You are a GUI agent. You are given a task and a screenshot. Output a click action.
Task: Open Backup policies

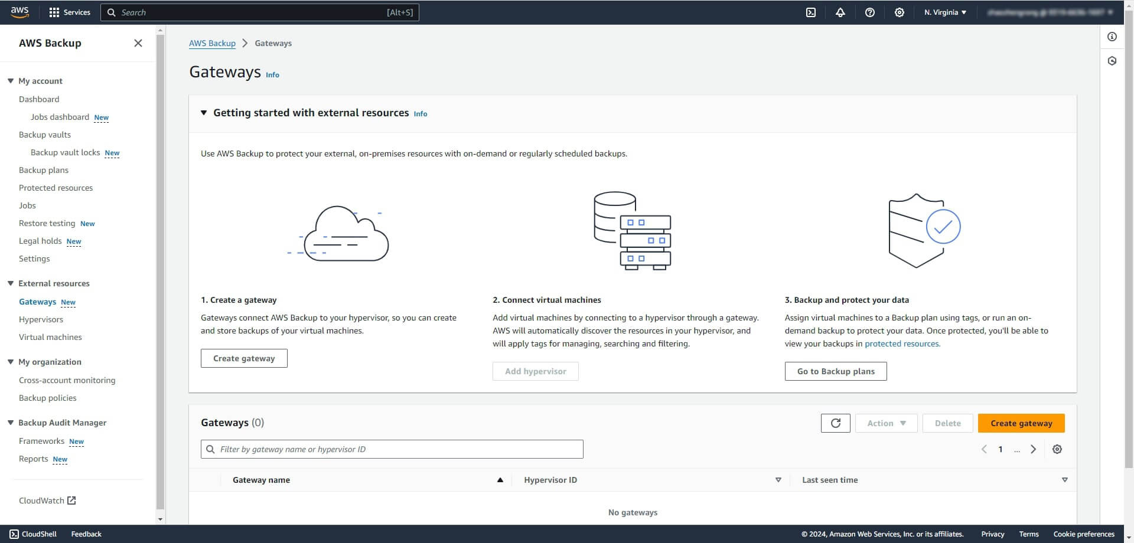click(x=47, y=398)
